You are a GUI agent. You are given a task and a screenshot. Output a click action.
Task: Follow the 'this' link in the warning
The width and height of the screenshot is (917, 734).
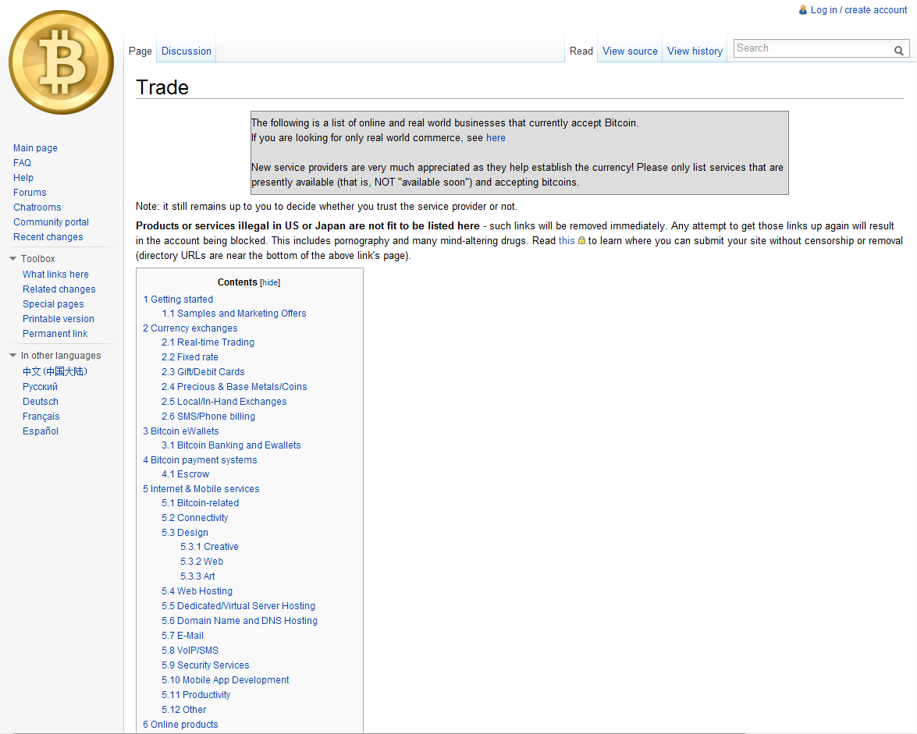(x=567, y=241)
